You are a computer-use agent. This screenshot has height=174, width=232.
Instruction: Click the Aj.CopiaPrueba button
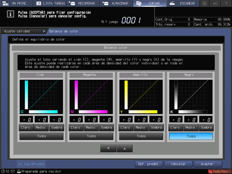point(31,164)
